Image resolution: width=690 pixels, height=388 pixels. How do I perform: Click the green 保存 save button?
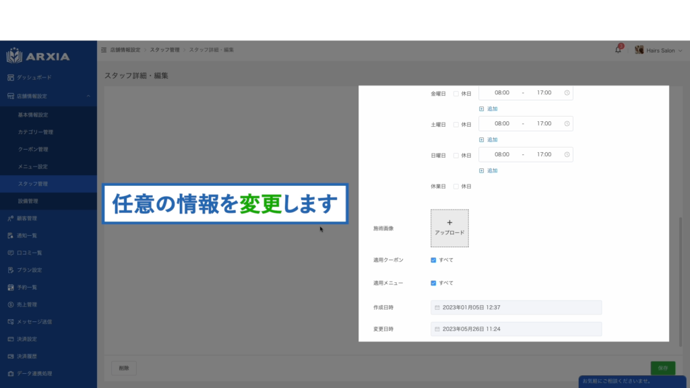[663, 368]
